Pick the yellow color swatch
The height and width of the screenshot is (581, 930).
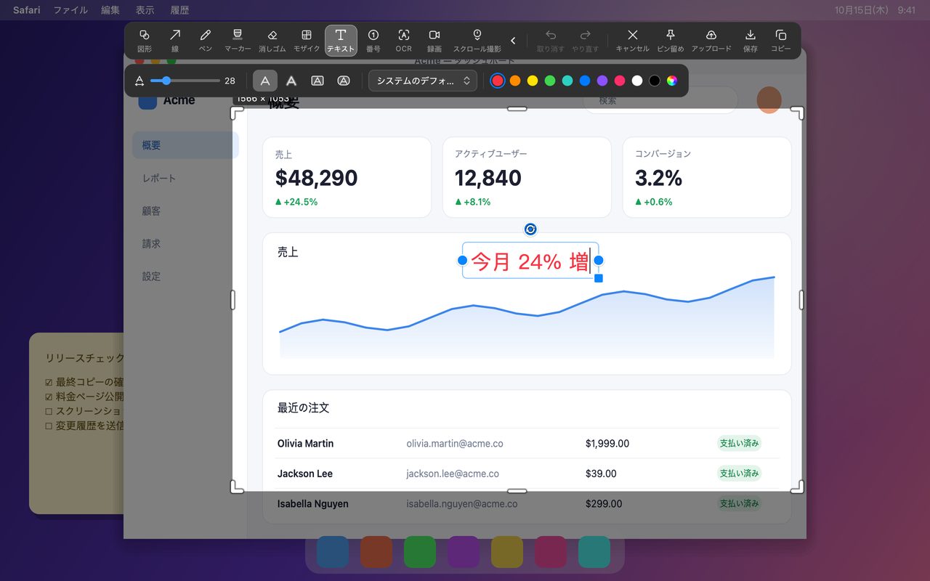[533, 81]
